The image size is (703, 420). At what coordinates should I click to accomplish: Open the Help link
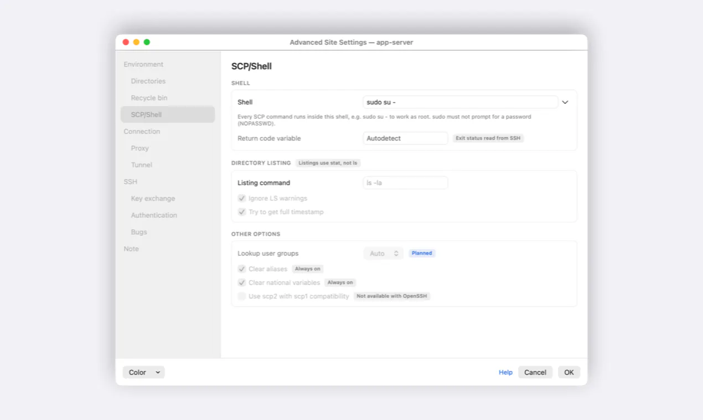coord(505,372)
